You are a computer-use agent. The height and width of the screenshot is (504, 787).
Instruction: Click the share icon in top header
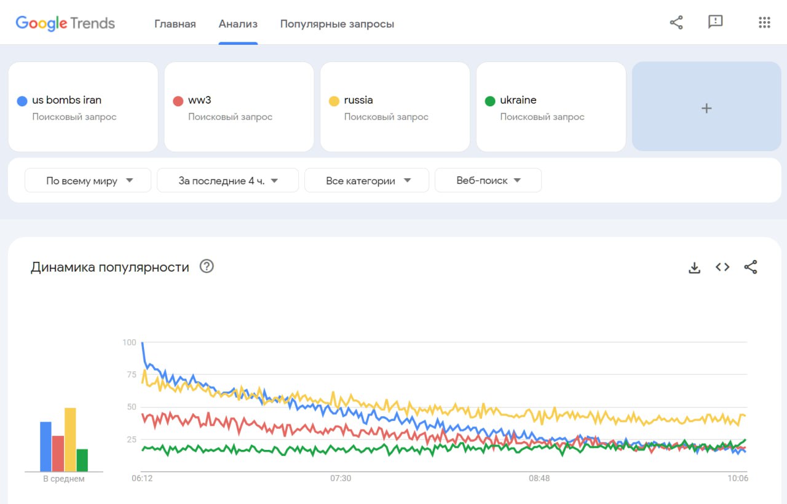[676, 23]
